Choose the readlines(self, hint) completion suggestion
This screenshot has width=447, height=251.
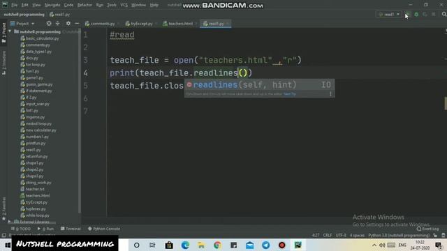click(259, 84)
